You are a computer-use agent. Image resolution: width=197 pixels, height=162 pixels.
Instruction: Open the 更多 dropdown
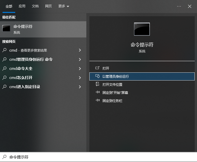pos(64,6)
